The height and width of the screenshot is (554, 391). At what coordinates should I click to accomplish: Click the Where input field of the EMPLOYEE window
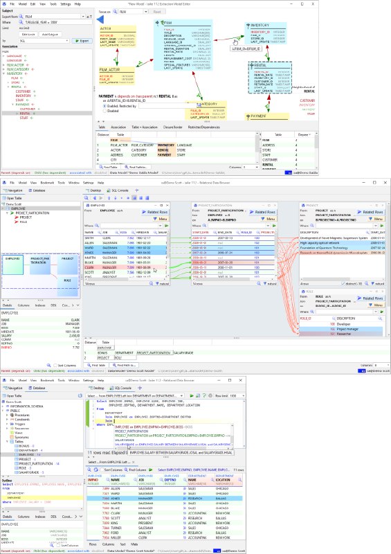coord(131,226)
